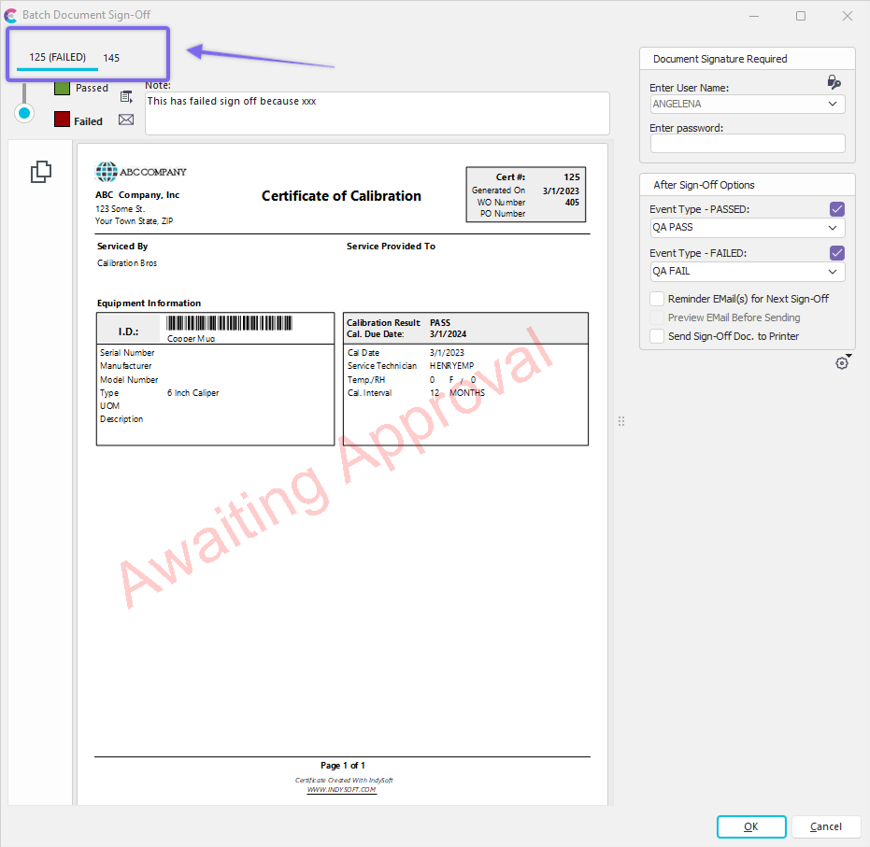Click the Passed/Failed slider knob

pos(24,113)
